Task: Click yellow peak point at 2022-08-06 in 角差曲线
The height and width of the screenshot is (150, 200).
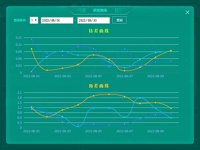Action: [x=109, y=94]
